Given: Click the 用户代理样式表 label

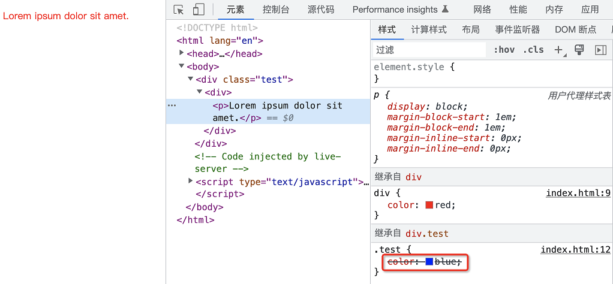Looking at the screenshot, I should click(x=579, y=96).
